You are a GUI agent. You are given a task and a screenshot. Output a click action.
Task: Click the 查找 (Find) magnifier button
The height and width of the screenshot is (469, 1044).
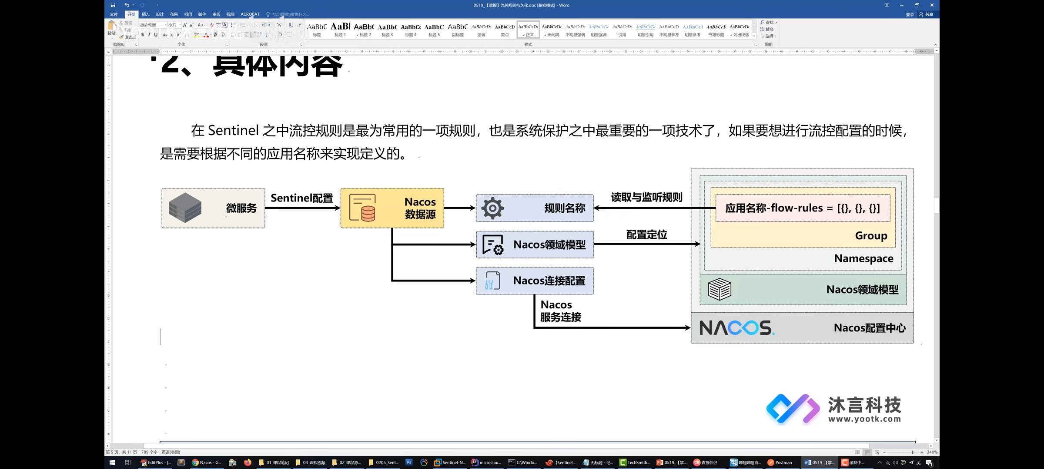tap(768, 23)
